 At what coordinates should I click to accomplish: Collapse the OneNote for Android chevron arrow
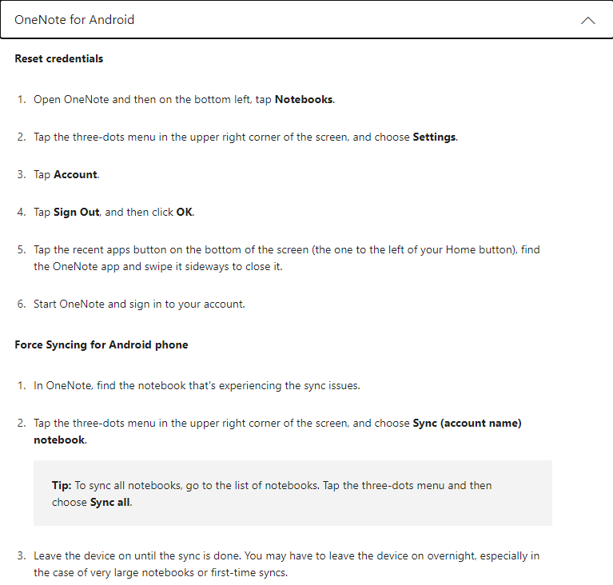click(x=587, y=20)
